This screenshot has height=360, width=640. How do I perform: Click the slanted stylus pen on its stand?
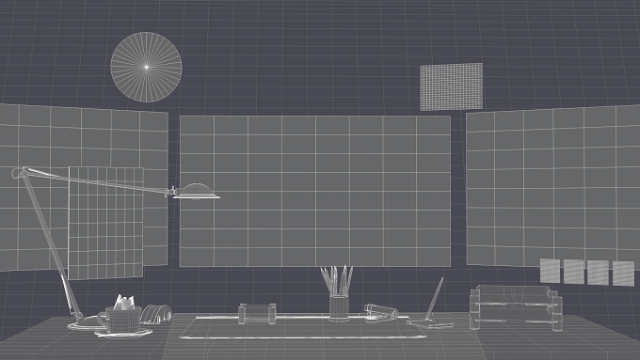point(434,299)
